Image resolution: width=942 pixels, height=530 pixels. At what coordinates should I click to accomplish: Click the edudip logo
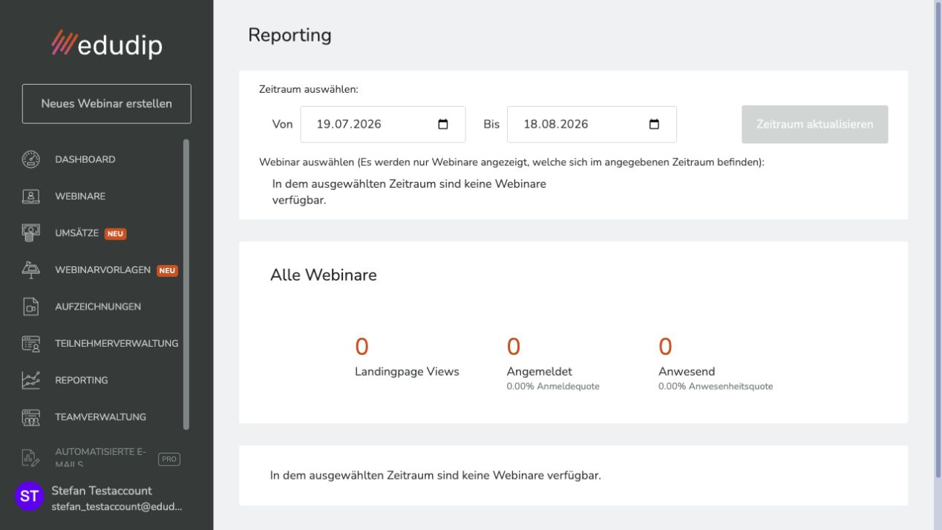(x=106, y=45)
